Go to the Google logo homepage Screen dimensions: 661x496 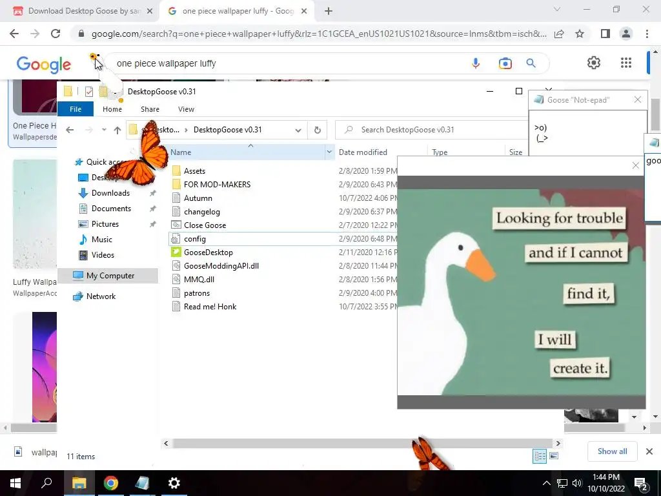tap(43, 65)
